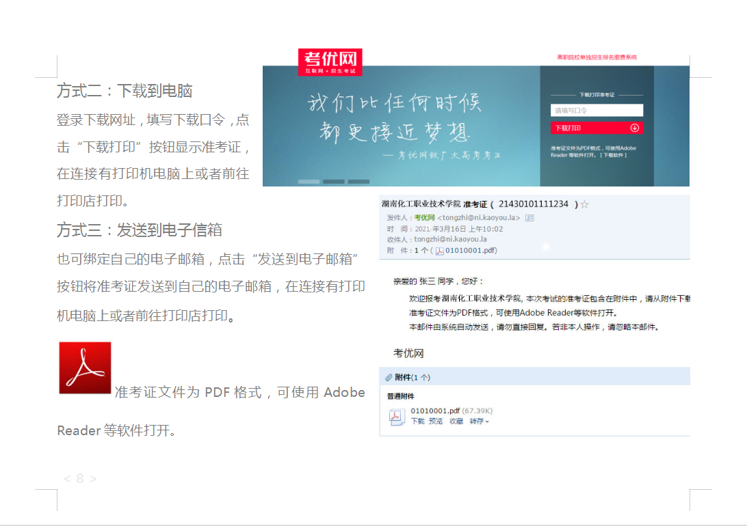Viewport: 747px width, 526px height.
Task: Select the second banner carousel indicator
Action: pos(333,182)
